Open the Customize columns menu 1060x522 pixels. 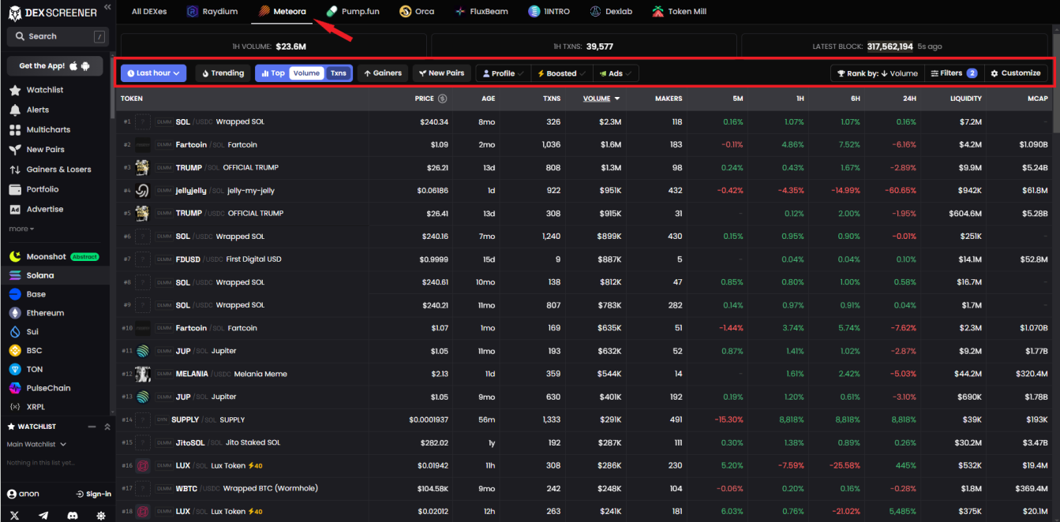click(x=1016, y=73)
